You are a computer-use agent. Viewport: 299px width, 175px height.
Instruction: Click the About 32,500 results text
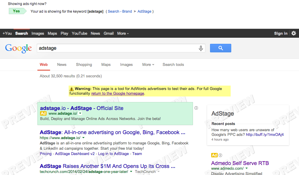(71, 76)
